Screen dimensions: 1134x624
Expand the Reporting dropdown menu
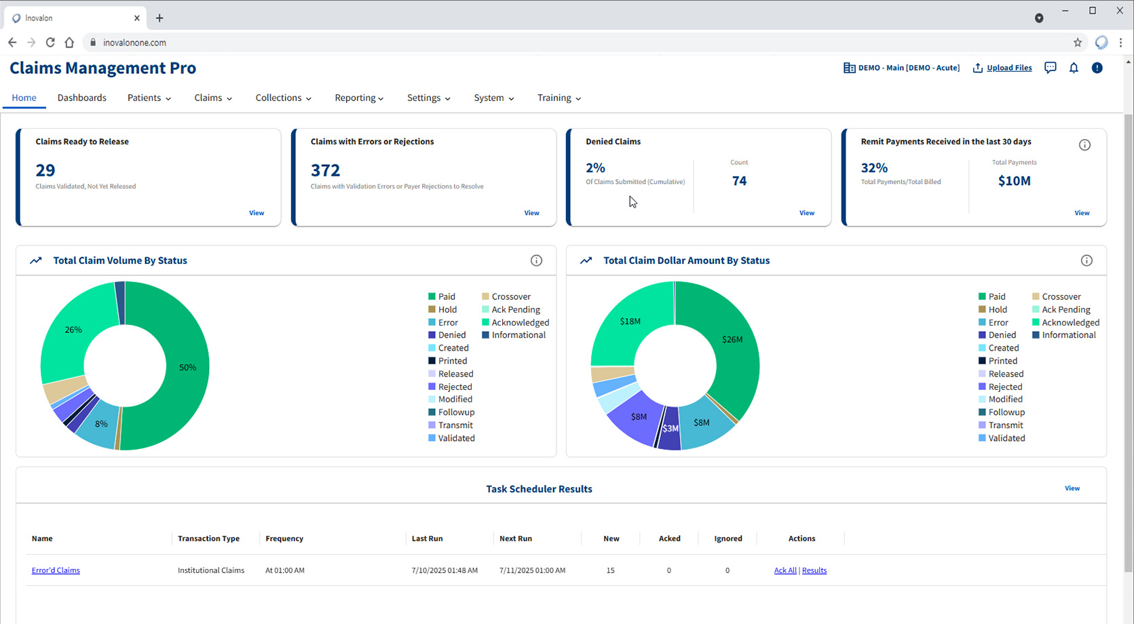359,98
